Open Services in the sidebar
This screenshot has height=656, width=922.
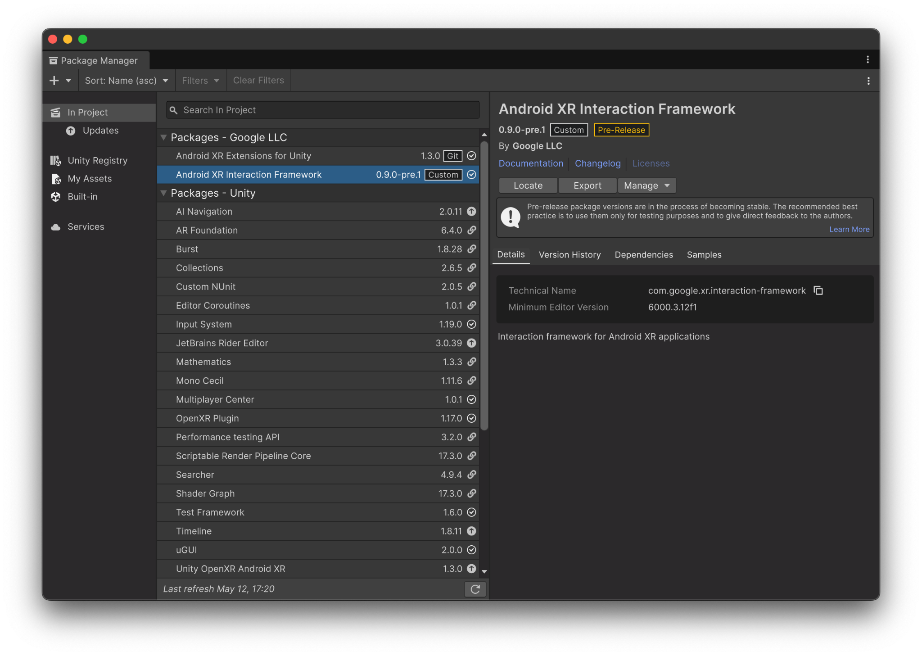[x=99, y=227]
